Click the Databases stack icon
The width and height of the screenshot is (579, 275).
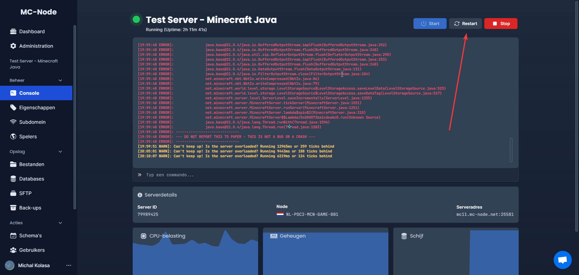(x=13, y=179)
